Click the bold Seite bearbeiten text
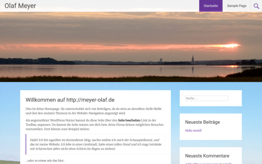This screenshot has height=164, width=262. (129, 120)
